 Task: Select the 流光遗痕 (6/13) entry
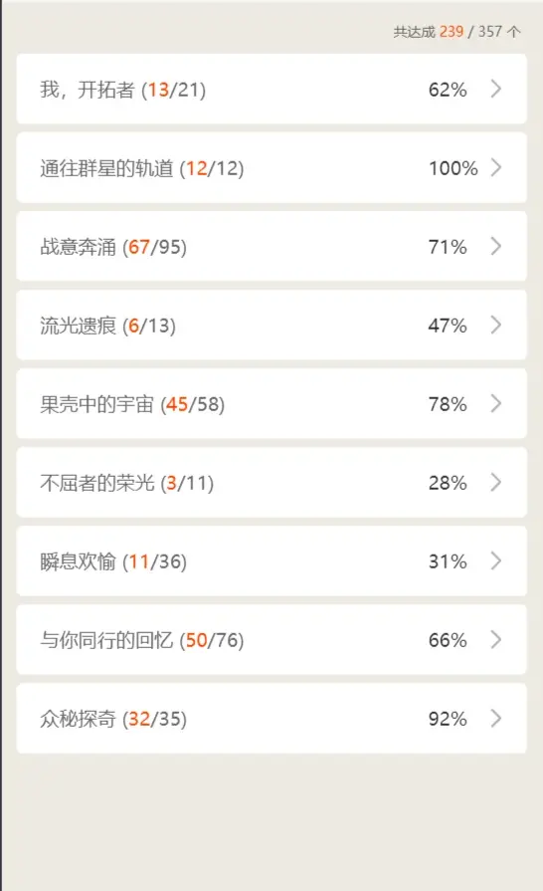point(271,325)
